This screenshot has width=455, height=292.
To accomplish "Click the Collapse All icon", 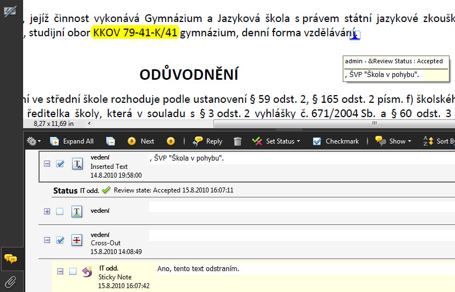I will (x=111, y=141).
